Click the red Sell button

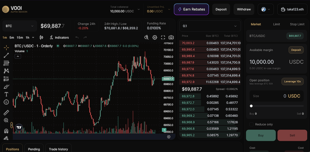[292, 135]
